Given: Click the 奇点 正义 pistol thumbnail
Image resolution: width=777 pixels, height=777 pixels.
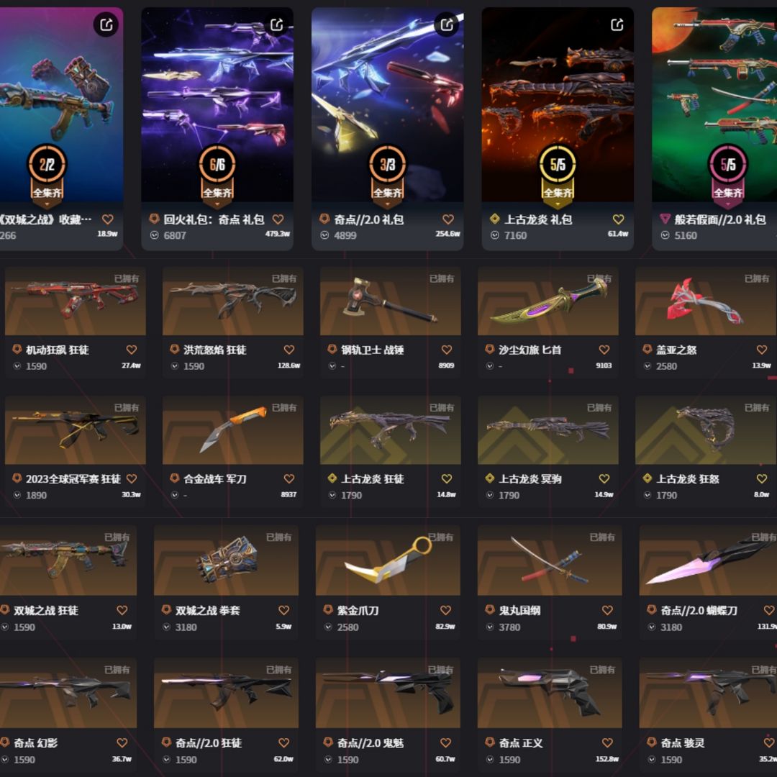Looking at the screenshot, I should tap(550, 694).
